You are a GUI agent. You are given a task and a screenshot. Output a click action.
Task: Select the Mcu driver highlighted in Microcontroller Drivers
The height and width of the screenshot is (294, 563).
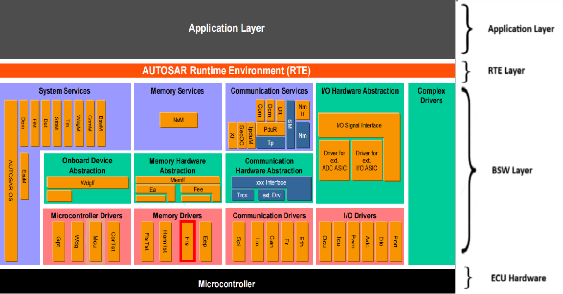pyautogui.click(x=95, y=242)
